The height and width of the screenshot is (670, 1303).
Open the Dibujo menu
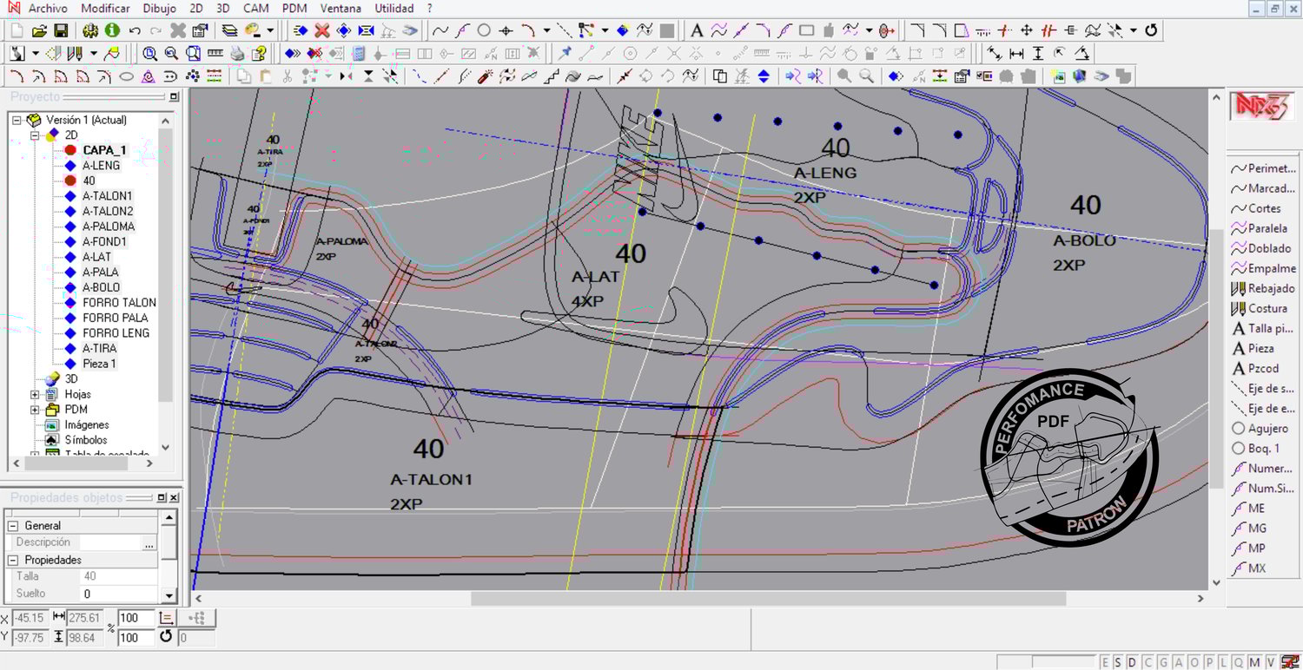tap(159, 9)
